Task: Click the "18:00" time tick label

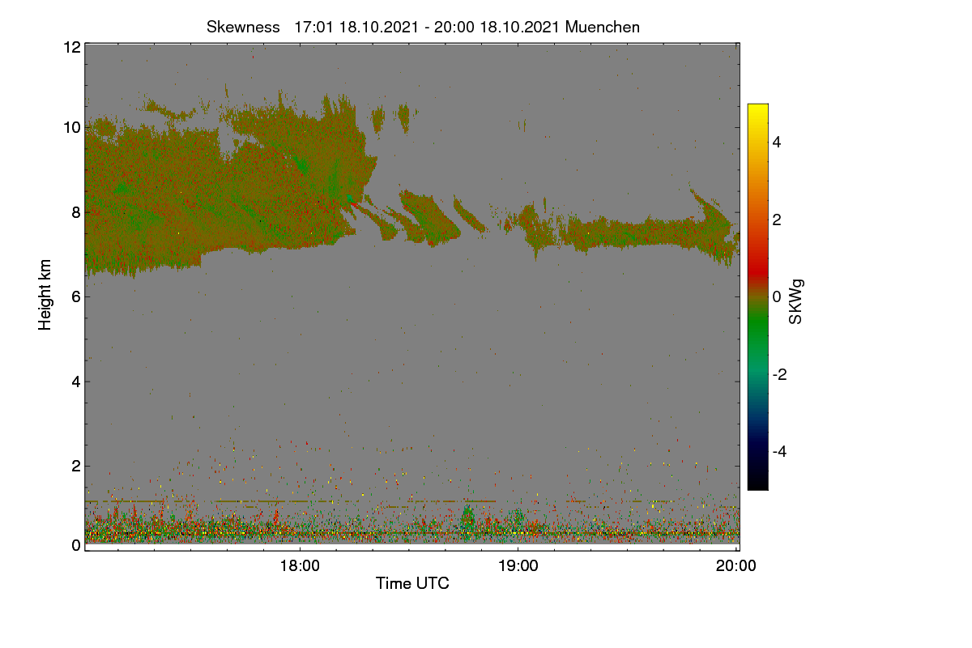Action: [300, 566]
